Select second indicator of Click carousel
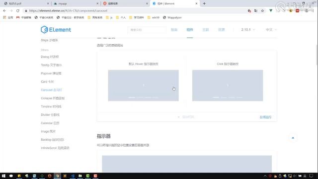Screen dimensions: 318x179 pyautogui.click(x=224, y=97)
